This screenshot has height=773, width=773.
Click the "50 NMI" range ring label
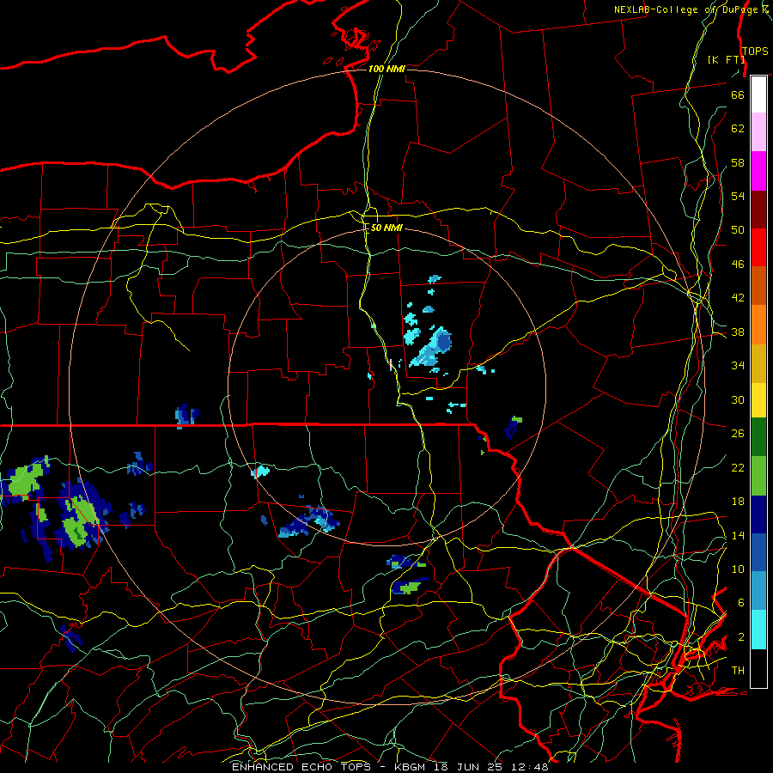pos(386,228)
